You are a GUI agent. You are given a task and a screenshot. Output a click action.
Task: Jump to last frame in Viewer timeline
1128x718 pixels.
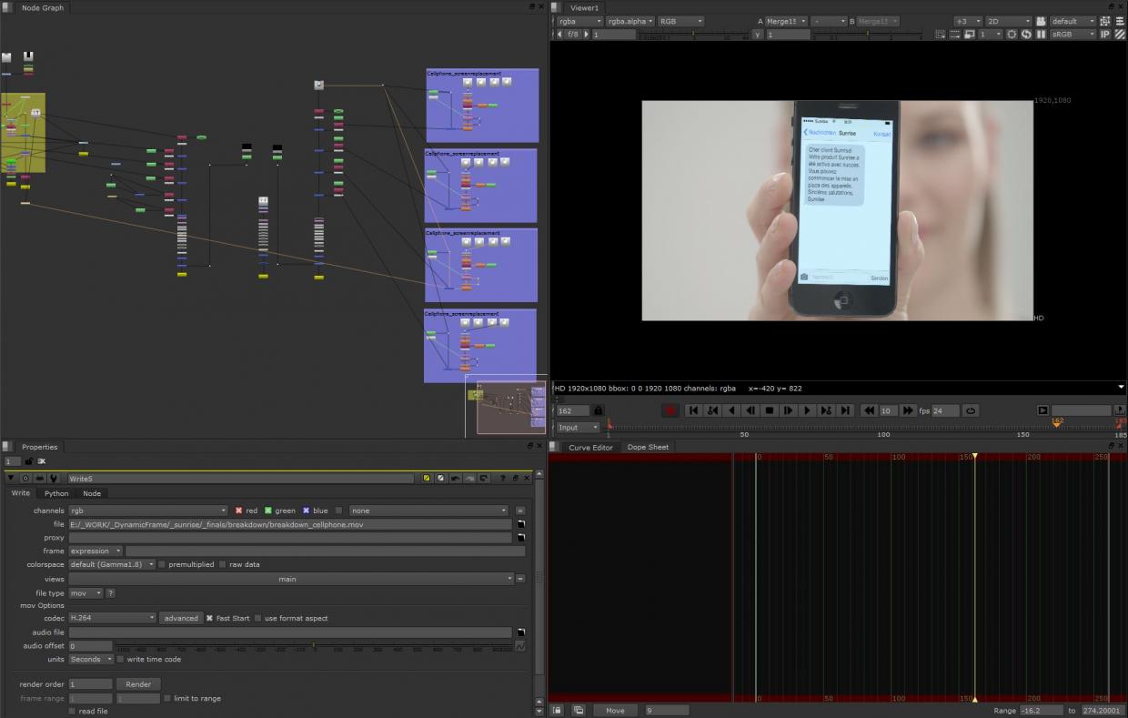(x=845, y=410)
